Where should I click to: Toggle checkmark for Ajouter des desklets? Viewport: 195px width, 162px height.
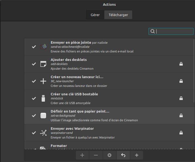(x=34, y=64)
